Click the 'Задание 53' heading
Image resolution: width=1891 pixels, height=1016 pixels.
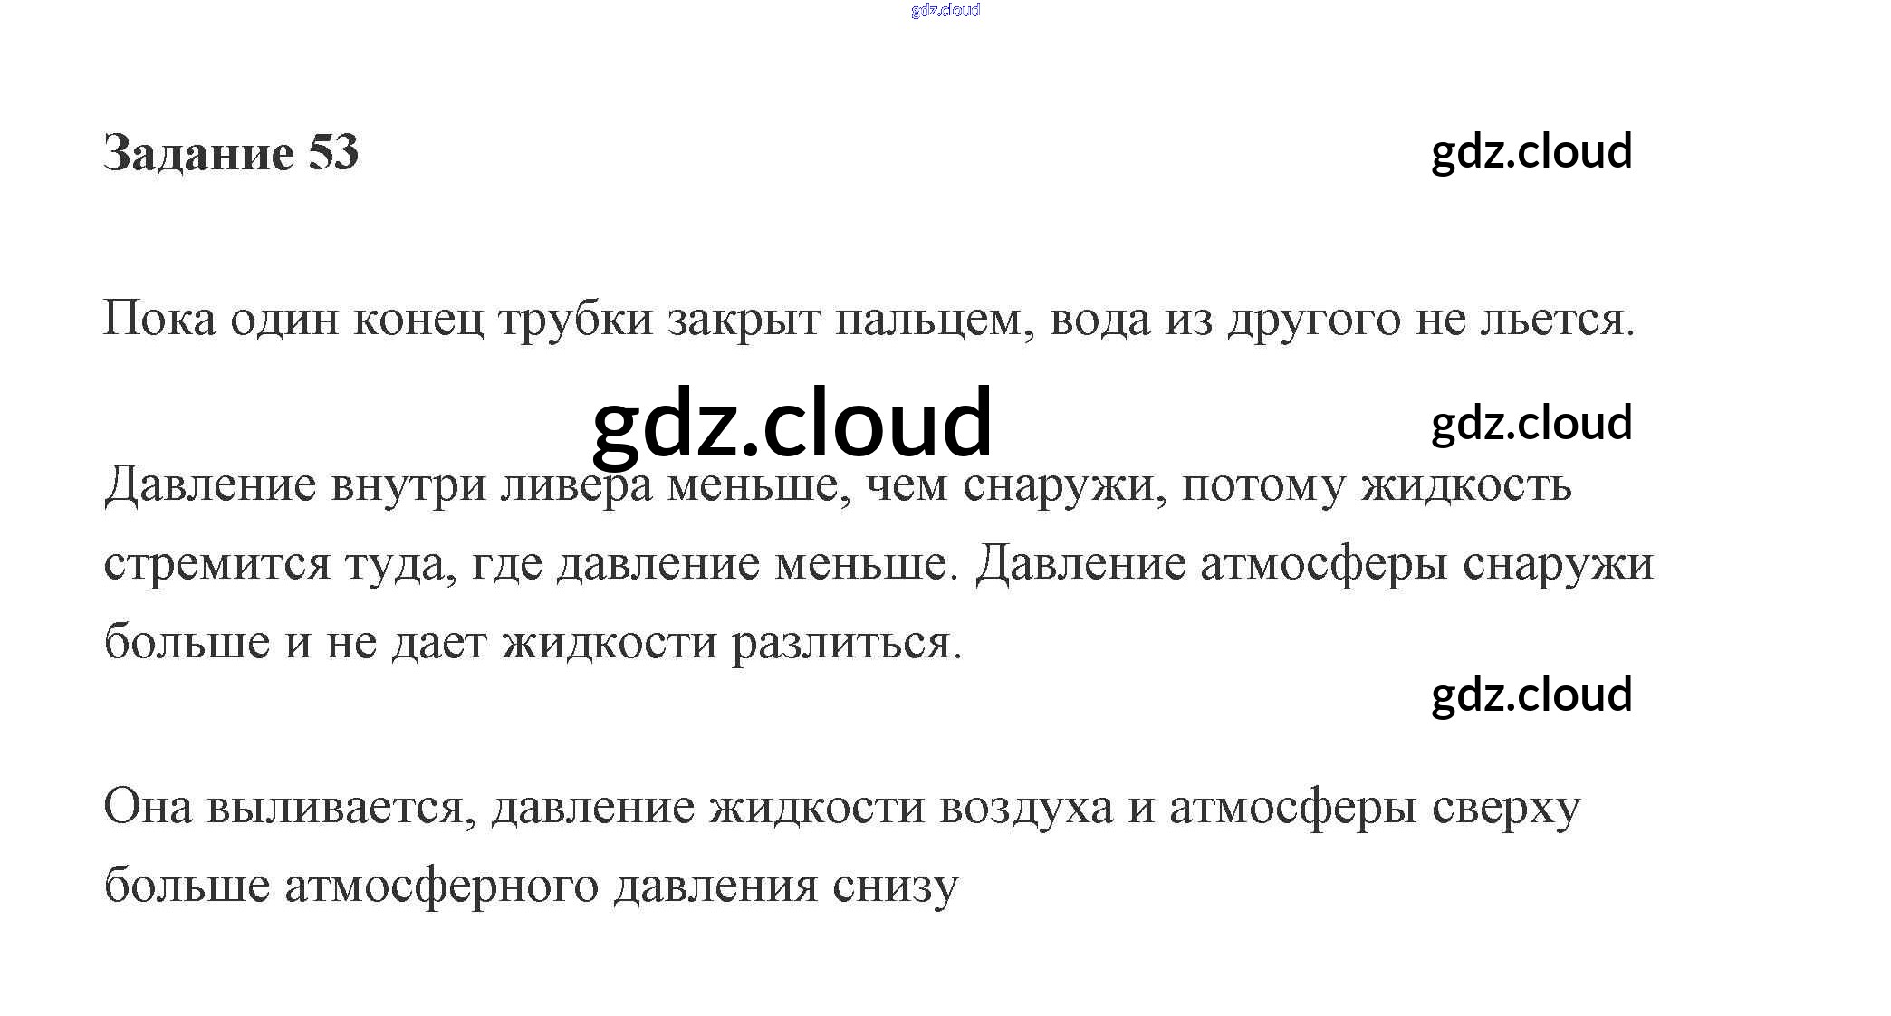[231, 152]
